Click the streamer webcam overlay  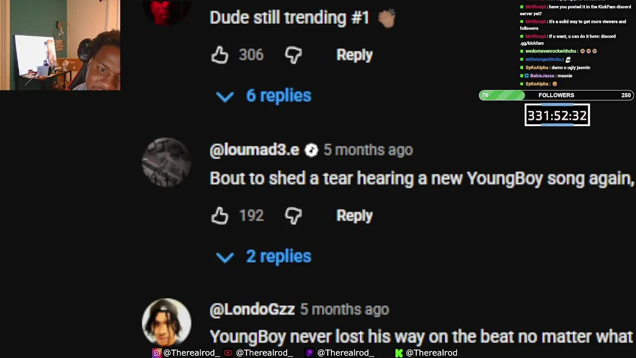(x=60, y=45)
